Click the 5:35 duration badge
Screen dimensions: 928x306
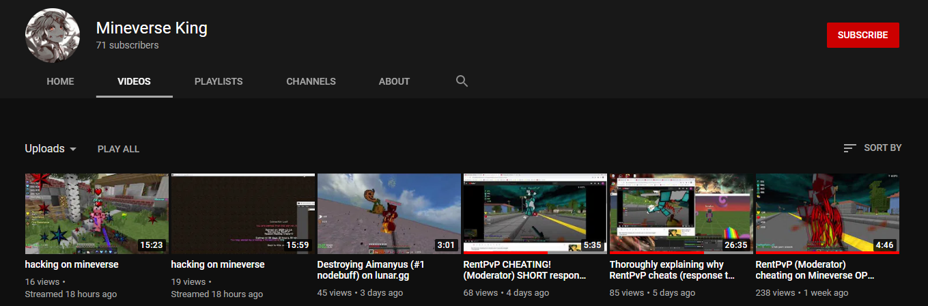tap(592, 245)
